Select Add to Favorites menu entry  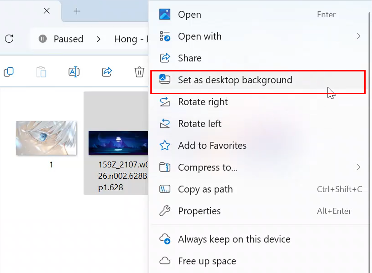click(x=212, y=146)
